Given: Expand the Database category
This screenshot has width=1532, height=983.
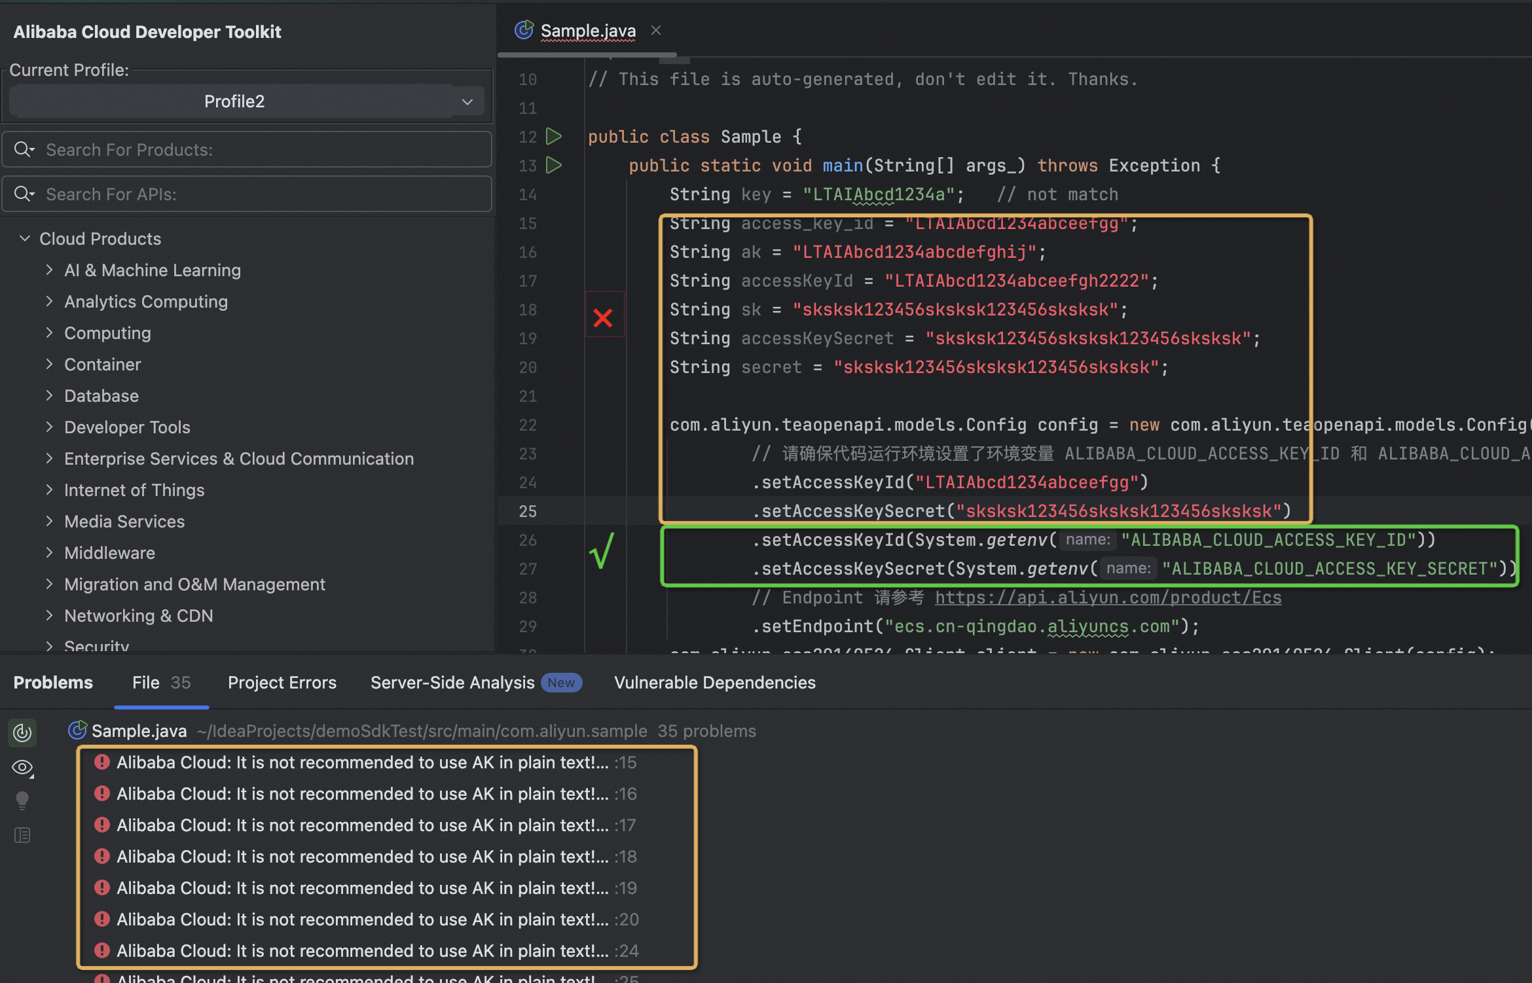Looking at the screenshot, I should tap(49, 395).
